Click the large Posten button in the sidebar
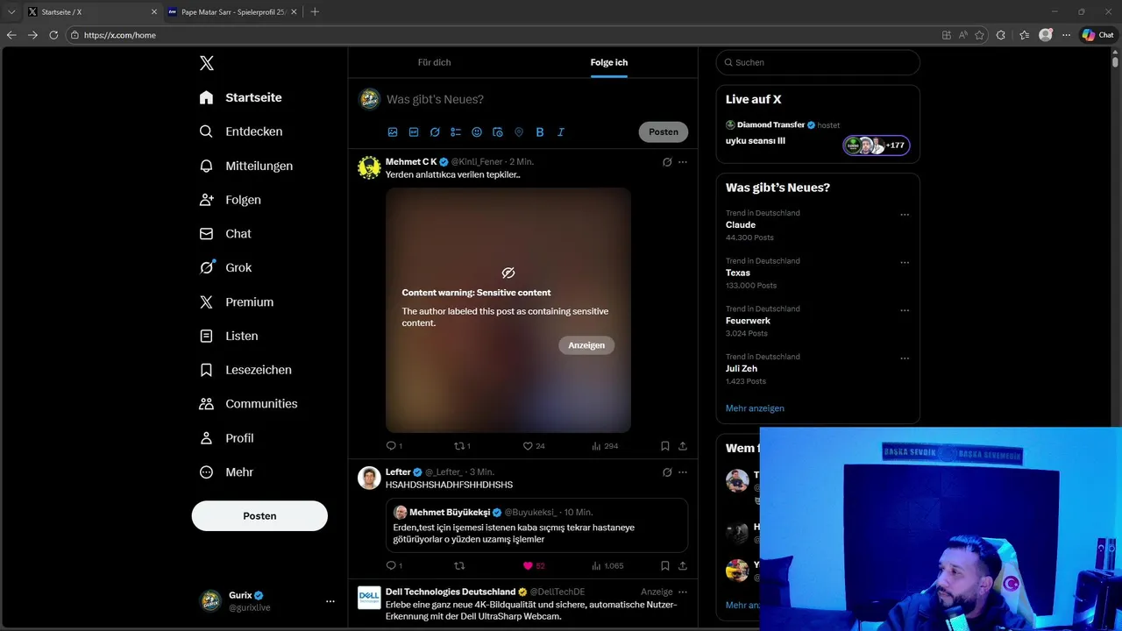Viewport: 1122px width, 631px height. pyautogui.click(x=259, y=516)
